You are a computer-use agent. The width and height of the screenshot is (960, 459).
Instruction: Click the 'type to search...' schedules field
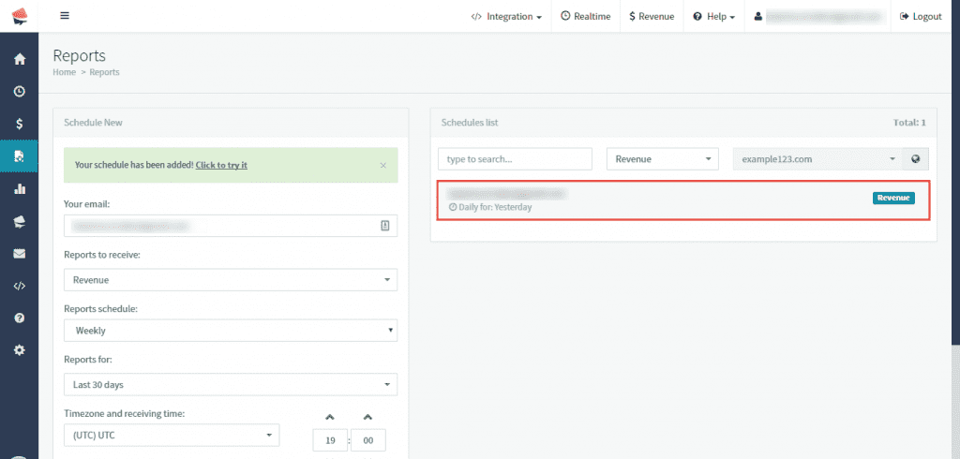click(x=515, y=159)
